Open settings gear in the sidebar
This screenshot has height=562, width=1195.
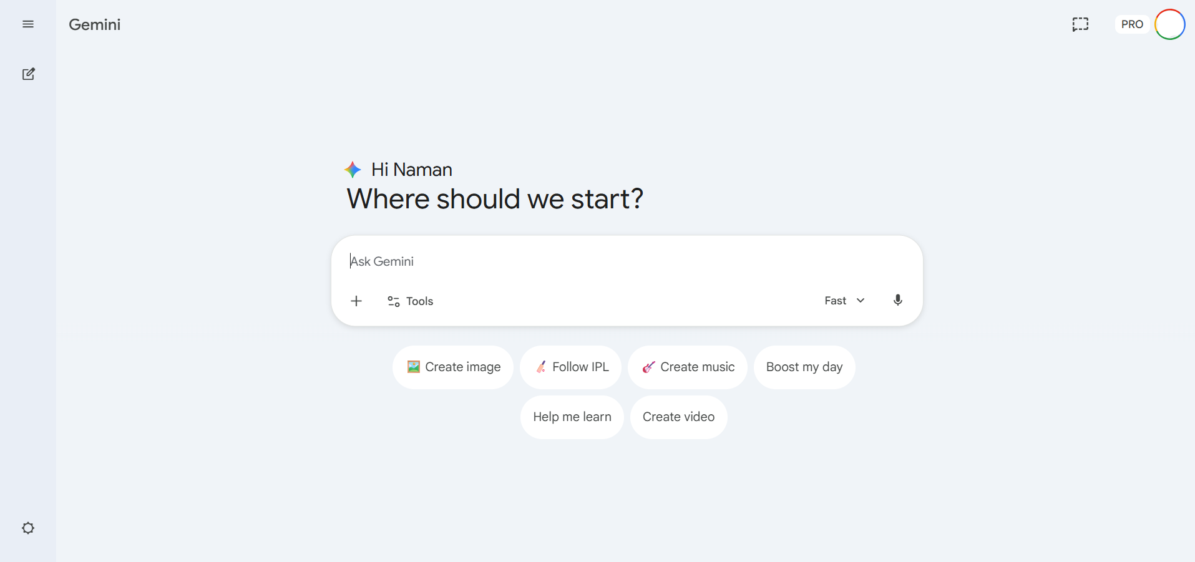[28, 528]
